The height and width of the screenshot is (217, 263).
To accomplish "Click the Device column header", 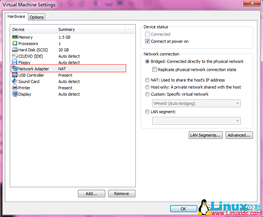I will pos(33,29).
